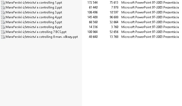182x106 pixels.
Task: Select the file name controlling 1.ppt
Action: click(34, 3)
